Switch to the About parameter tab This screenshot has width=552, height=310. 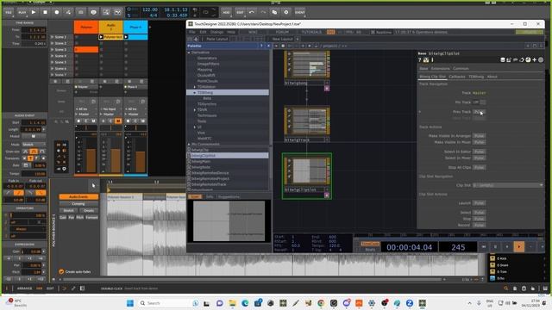coord(492,77)
